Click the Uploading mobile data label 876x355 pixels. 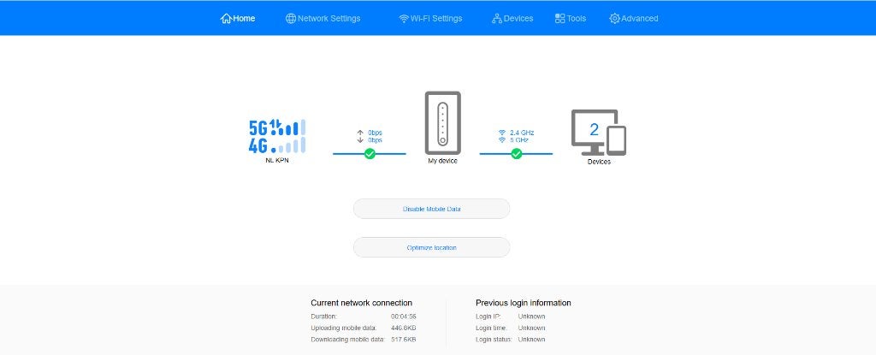[344, 328]
